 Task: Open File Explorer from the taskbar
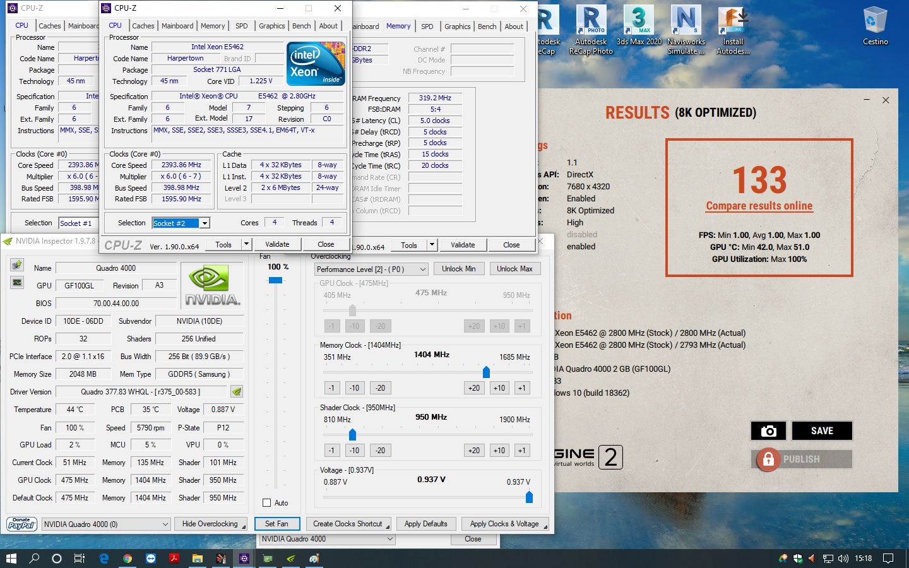pyautogui.click(x=198, y=558)
